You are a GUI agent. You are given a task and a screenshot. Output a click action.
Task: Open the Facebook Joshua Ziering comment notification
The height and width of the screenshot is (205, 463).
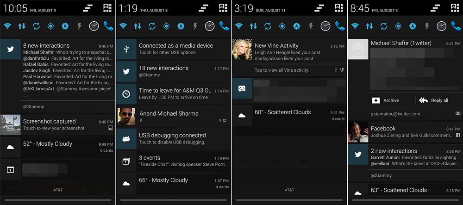(406, 132)
